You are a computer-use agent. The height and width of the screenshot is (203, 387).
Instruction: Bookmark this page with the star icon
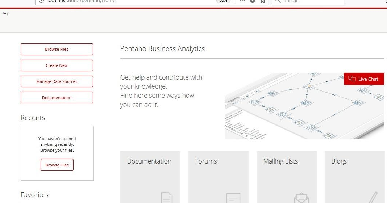(x=263, y=1)
